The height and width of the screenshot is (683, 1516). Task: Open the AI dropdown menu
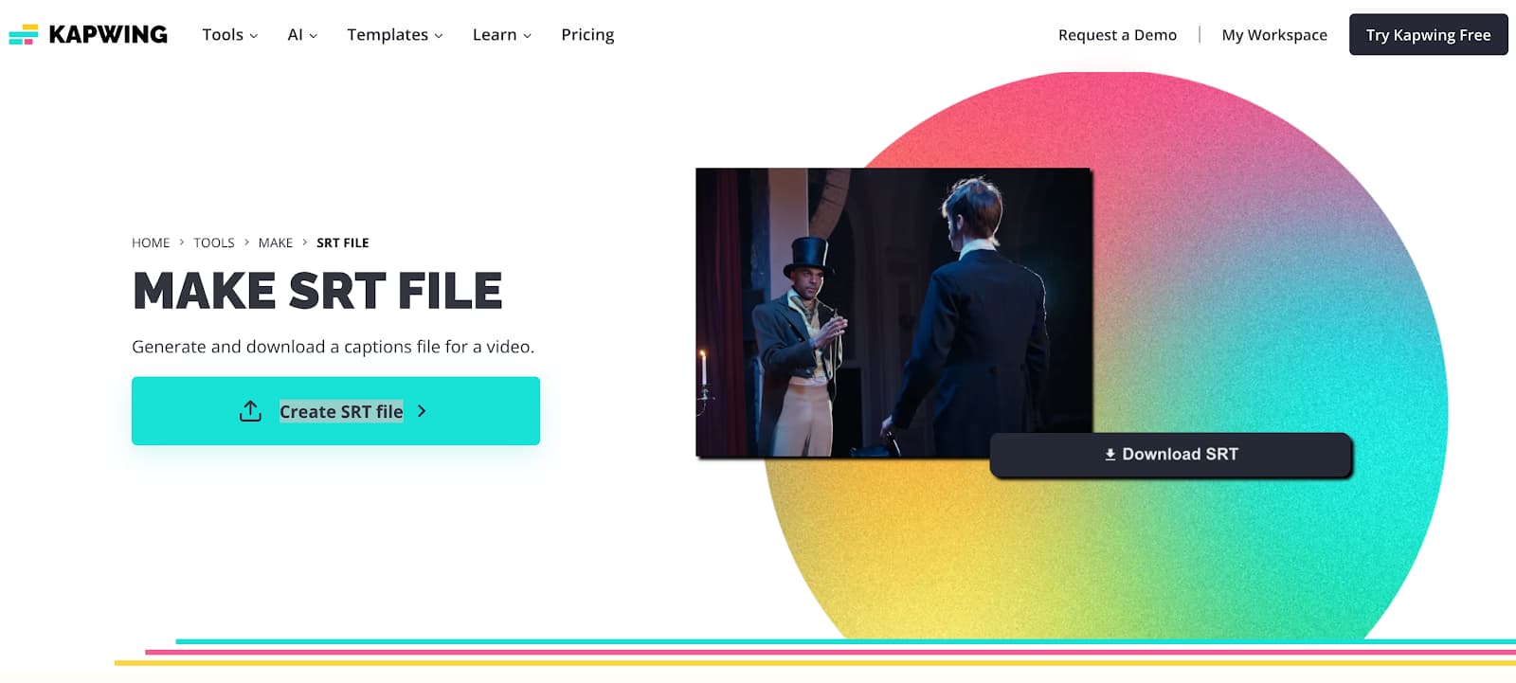pos(302,34)
